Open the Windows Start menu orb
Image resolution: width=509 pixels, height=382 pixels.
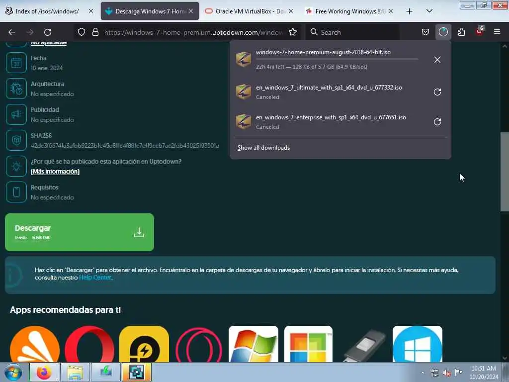(13, 372)
